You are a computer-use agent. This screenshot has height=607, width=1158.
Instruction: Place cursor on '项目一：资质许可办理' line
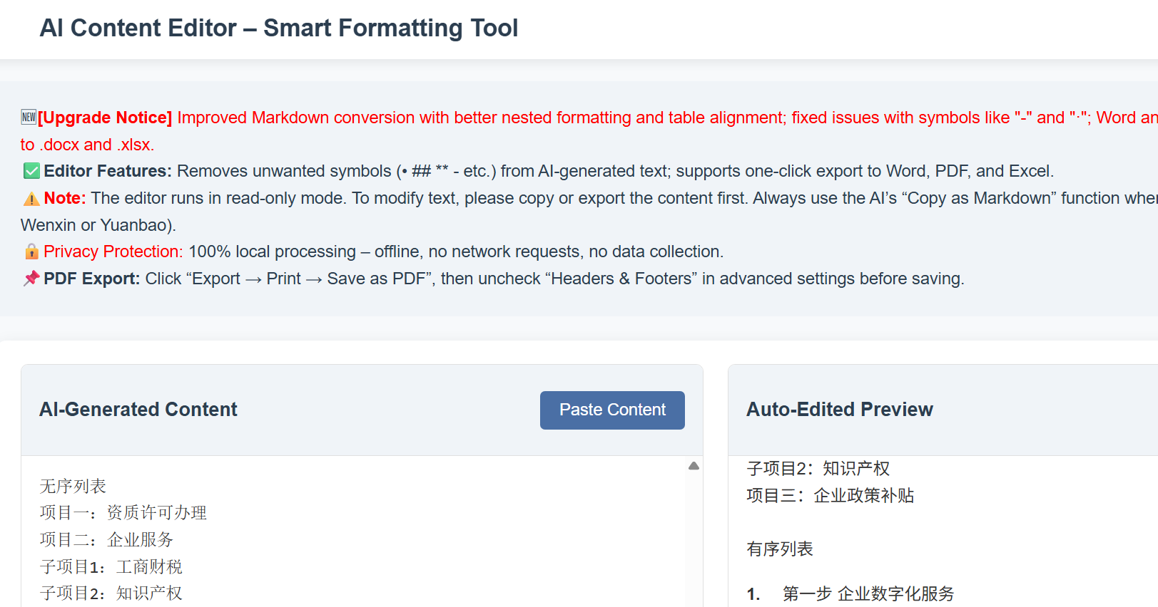pyautogui.click(x=123, y=513)
